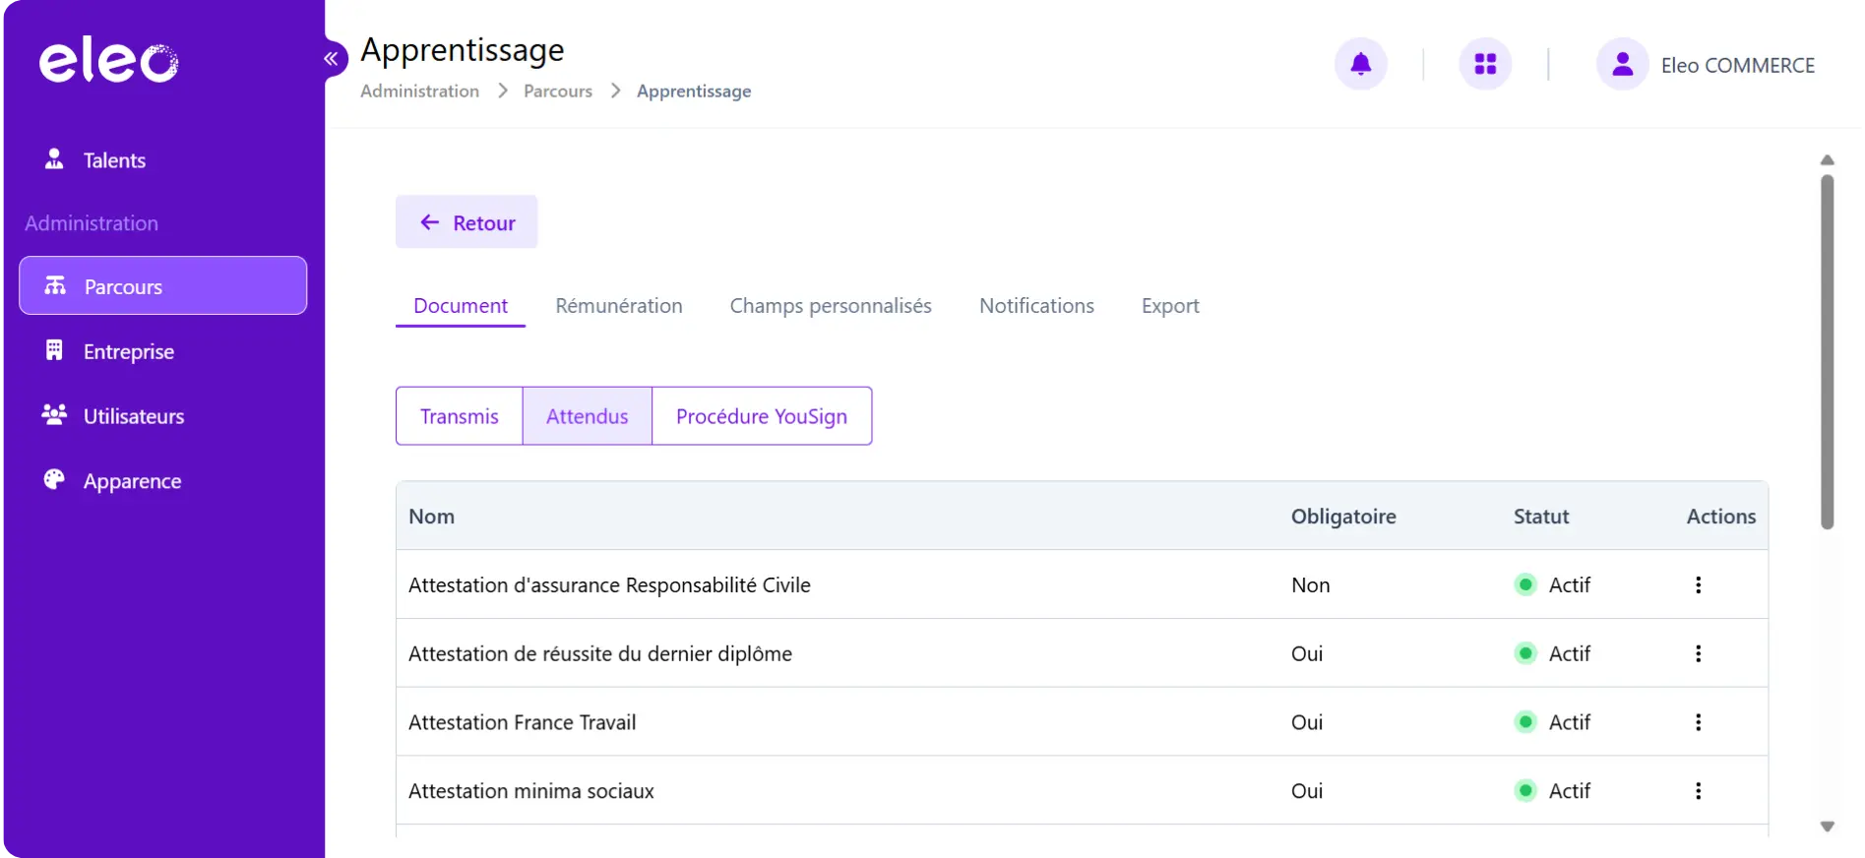This screenshot has height=858, width=1865.
Task: Open actions menu for Attestation de réussite
Action: tap(1698, 653)
